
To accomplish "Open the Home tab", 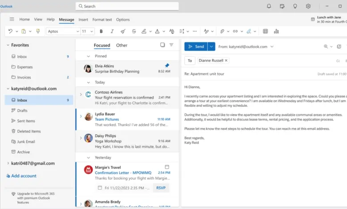I will pyautogui.click(x=24, y=20).
